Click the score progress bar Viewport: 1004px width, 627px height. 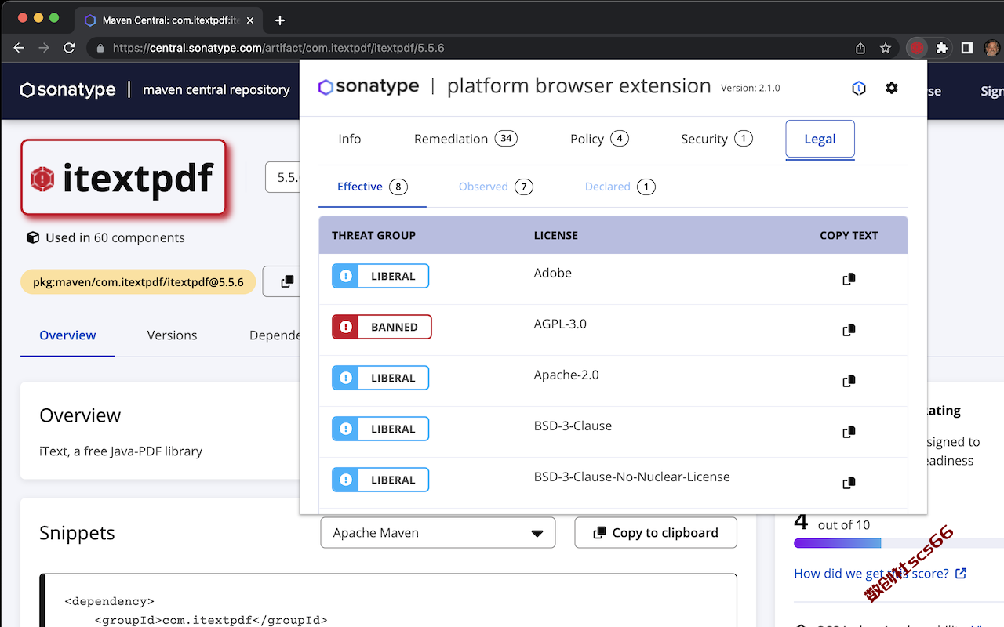(899, 543)
